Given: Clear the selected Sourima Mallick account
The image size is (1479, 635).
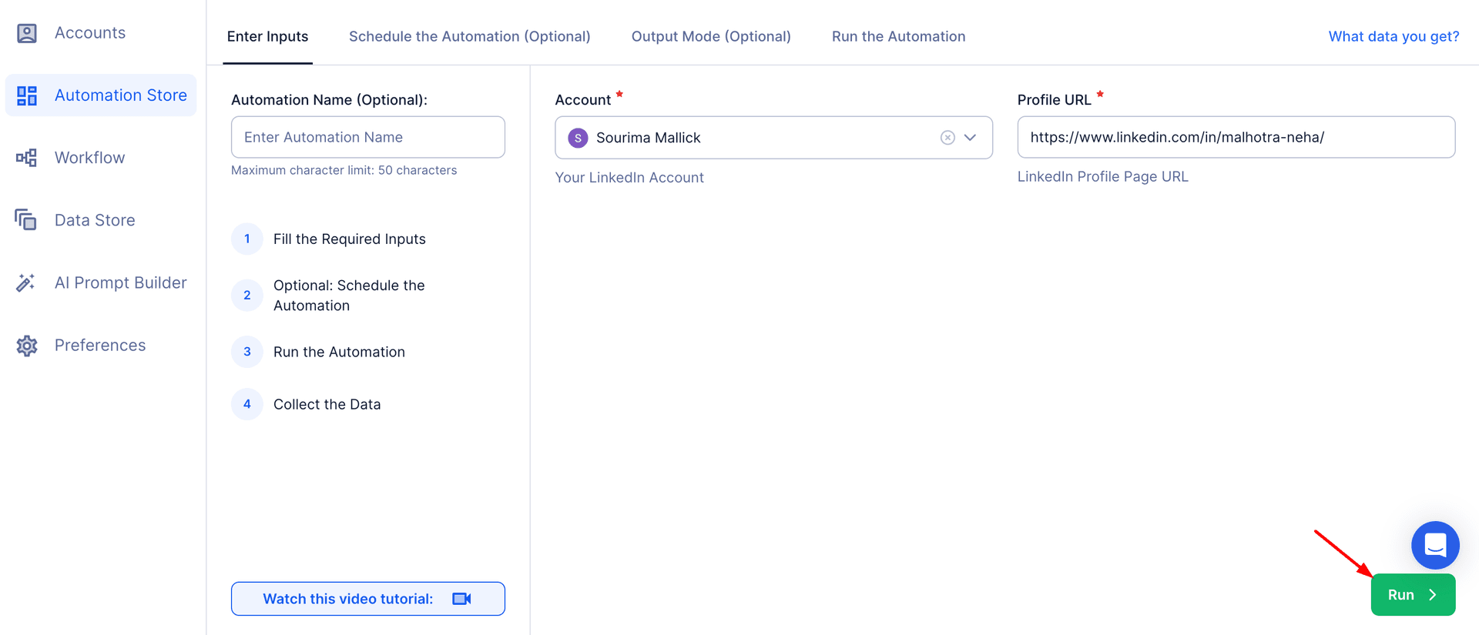Looking at the screenshot, I should tap(947, 138).
